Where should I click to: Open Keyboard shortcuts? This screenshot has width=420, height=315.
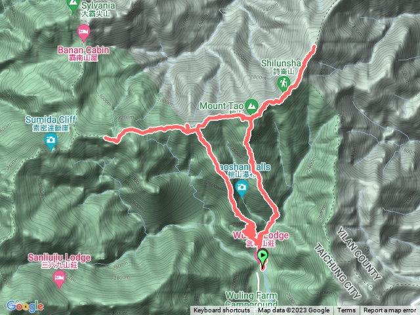click(222, 310)
